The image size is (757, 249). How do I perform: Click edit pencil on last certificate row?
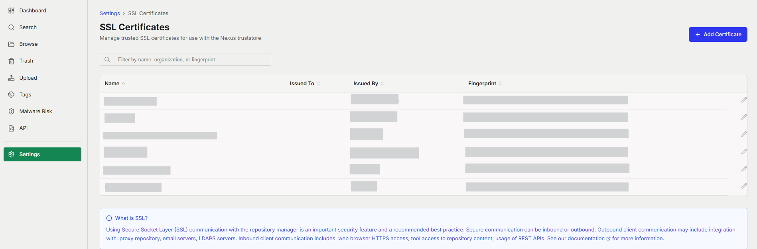click(744, 186)
